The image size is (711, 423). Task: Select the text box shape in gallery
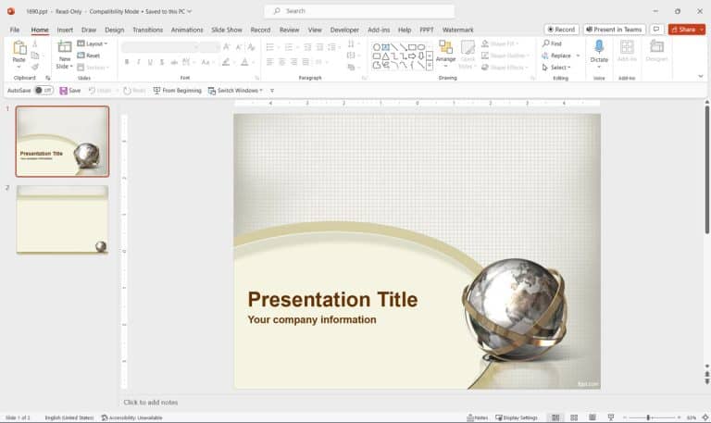pos(385,47)
